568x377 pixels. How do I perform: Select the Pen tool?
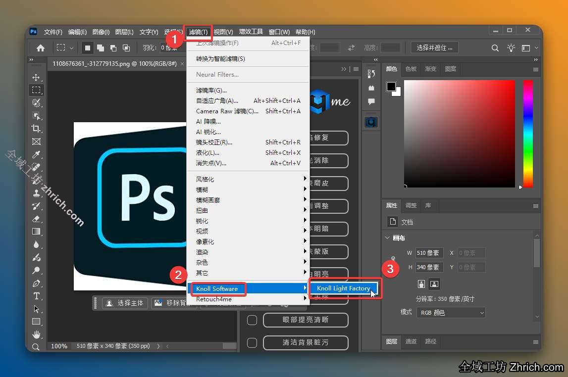click(x=36, y=283)
